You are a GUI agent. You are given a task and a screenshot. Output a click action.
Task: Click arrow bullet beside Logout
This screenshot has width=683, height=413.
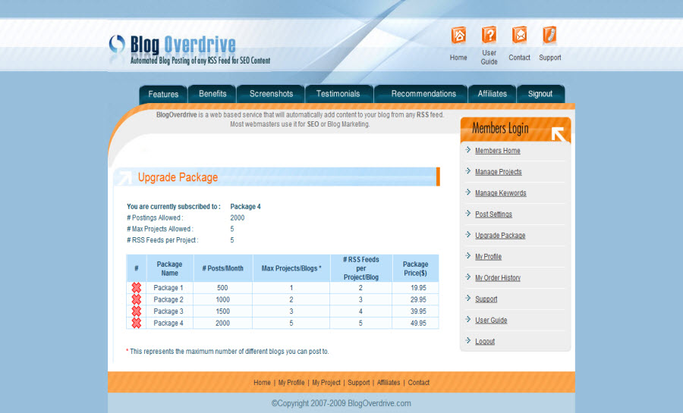468,340
